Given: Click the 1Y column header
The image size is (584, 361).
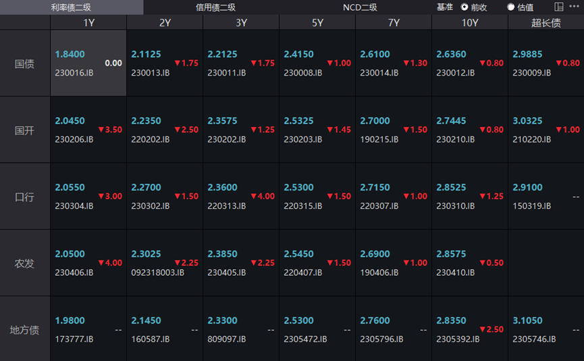Looking at the screenshot, I should point(88,22).
